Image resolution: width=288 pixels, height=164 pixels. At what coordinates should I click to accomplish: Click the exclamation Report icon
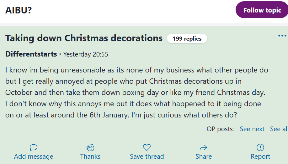pos(260,147)
